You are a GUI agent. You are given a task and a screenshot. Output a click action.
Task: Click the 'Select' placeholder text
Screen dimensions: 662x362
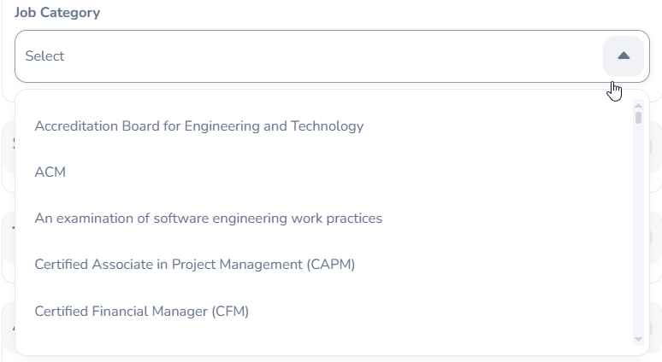point(44,56)
